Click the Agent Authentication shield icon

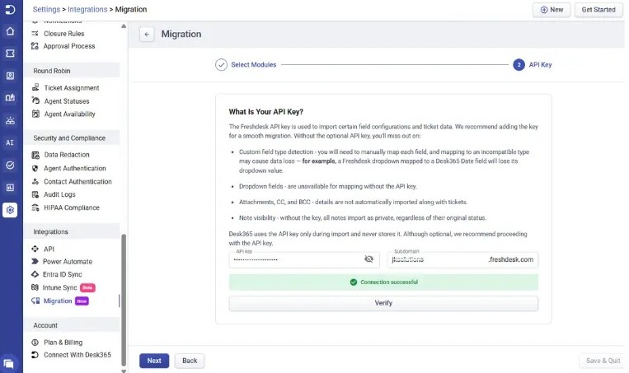[35, 168]
